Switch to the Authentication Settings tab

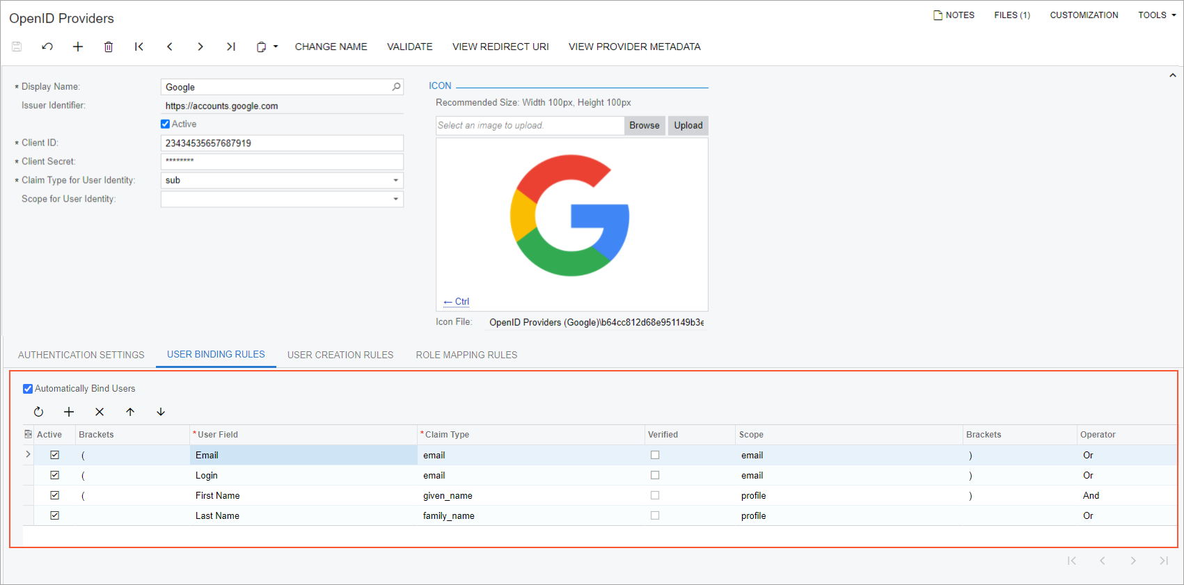pos(81,355)
